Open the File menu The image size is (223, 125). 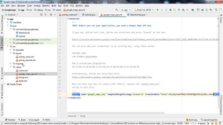[x=2, y=6]
